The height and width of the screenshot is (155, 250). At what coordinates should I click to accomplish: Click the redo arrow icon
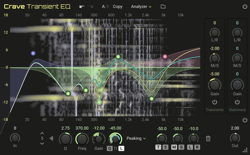point(91,6)
